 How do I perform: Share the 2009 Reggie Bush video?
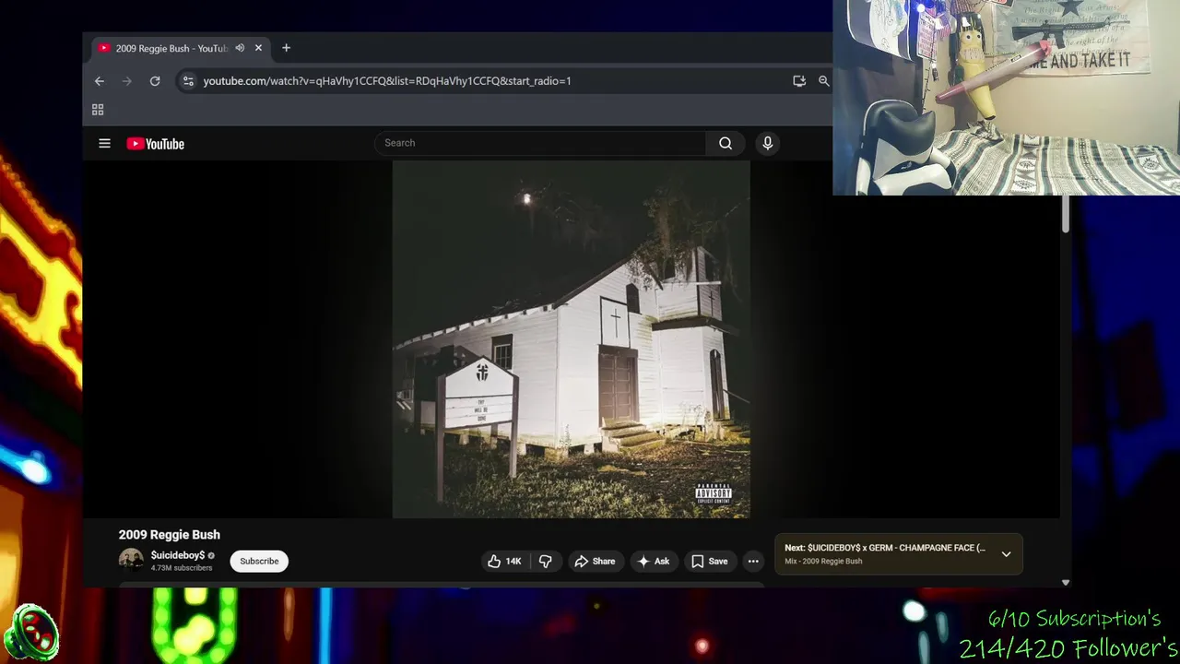click(x=595, y=561)
